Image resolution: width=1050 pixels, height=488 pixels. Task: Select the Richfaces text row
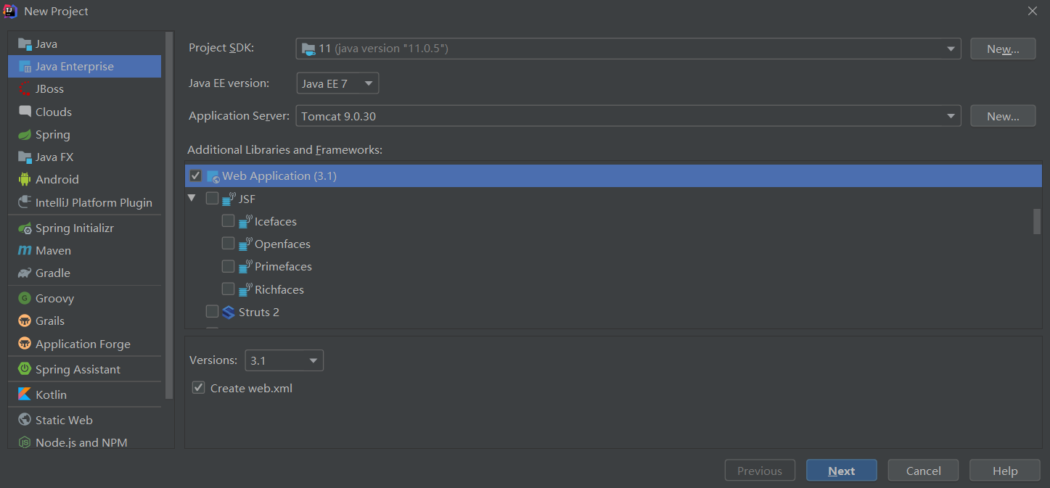point(279,289)
